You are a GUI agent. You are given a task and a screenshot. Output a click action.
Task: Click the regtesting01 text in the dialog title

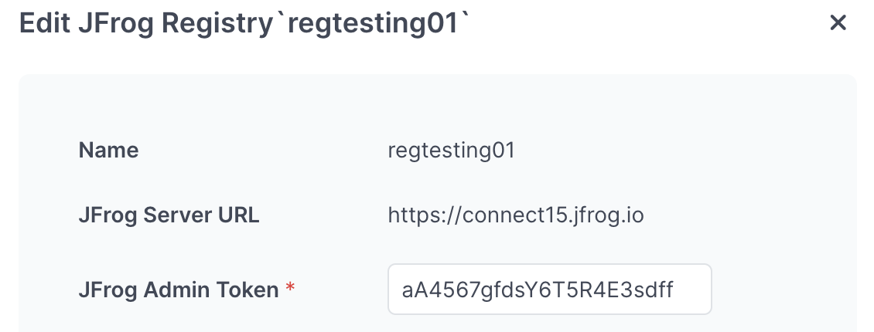[373, 24]
